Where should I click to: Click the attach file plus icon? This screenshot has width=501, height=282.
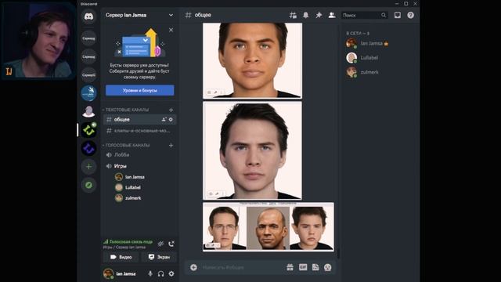coord(193,267)
